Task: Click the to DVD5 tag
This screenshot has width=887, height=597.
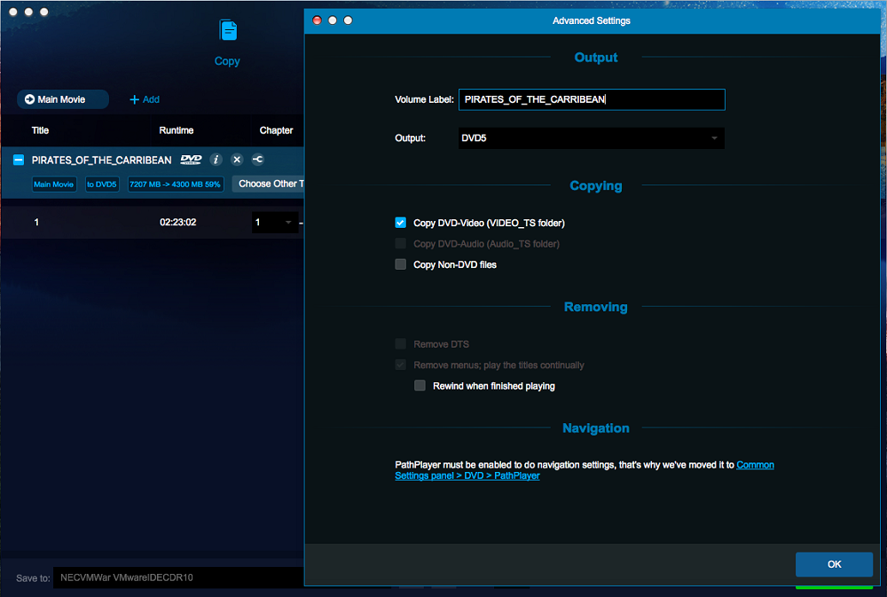Action: (102, 185)
